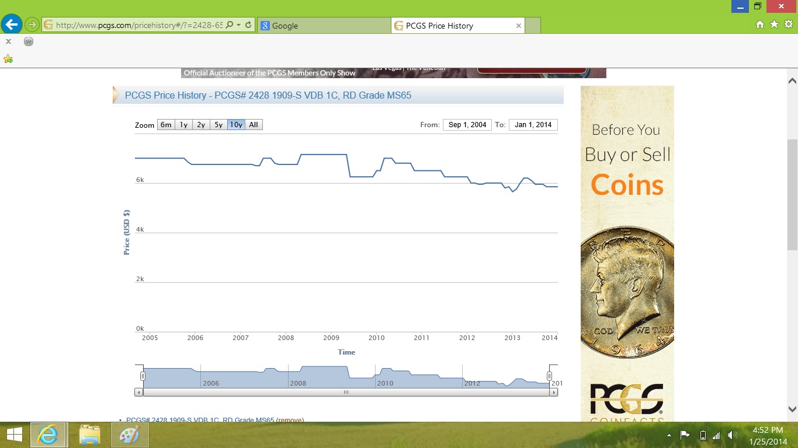Close the PCGS Price History tab
This screenshot has width=798, height=448.
click(x=518, y=26)
